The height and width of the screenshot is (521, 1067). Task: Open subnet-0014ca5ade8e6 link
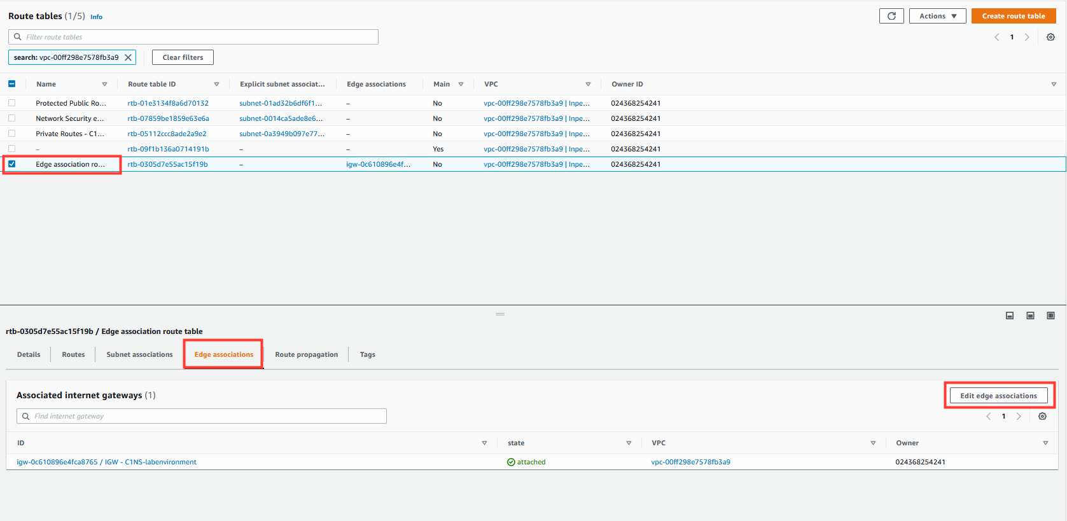(281, 118)
